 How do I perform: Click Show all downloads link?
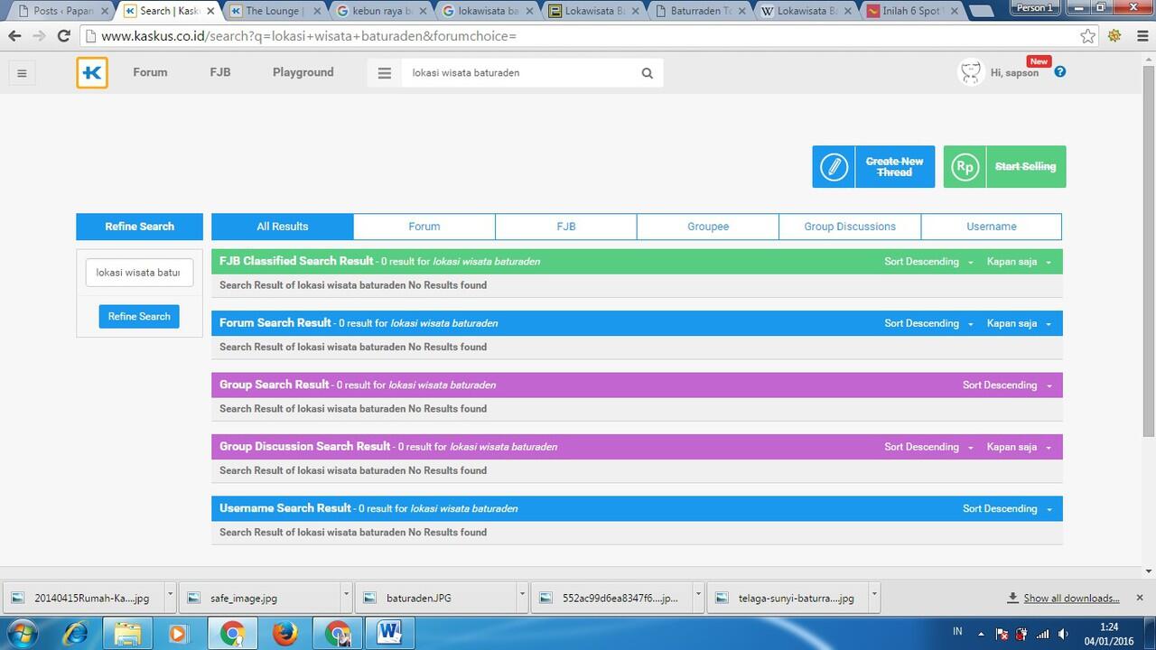tap(1071, 599)
